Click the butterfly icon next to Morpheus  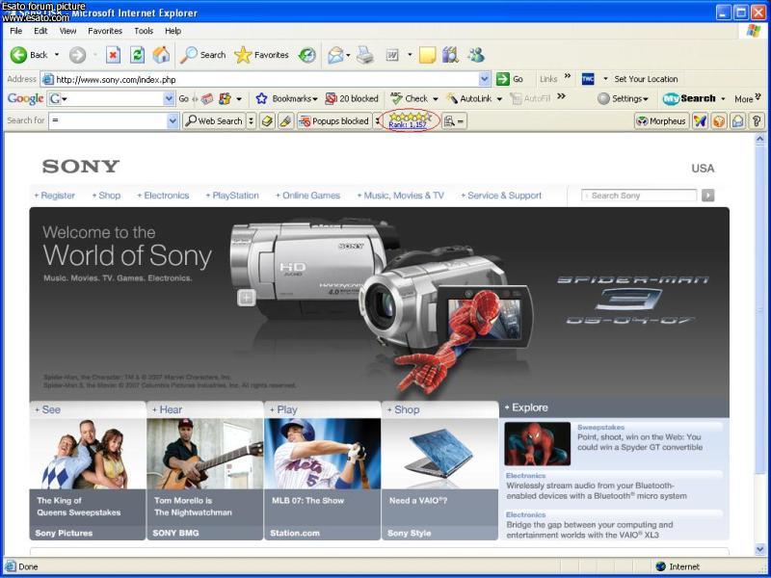(x=701, y=121)
